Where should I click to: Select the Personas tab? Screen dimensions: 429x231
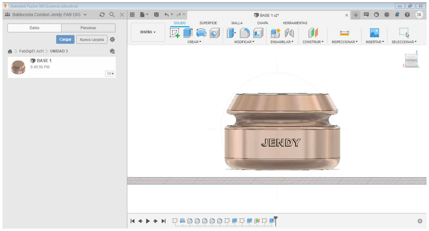point(88,28)
